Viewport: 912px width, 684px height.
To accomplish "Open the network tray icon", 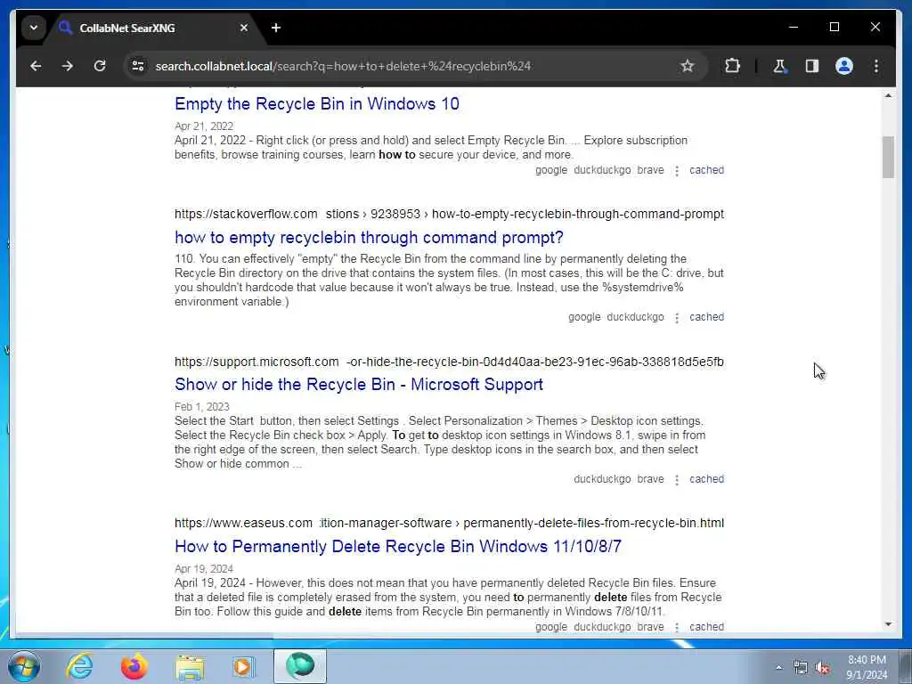I will click(x=801, y=668).
